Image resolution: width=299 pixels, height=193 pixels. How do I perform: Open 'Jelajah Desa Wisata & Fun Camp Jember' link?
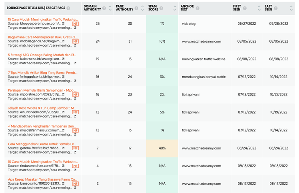point(42,108)
